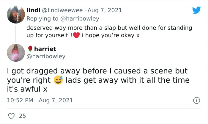
Task: Click the 25 likes count
Action: click(x=22, y=116)
